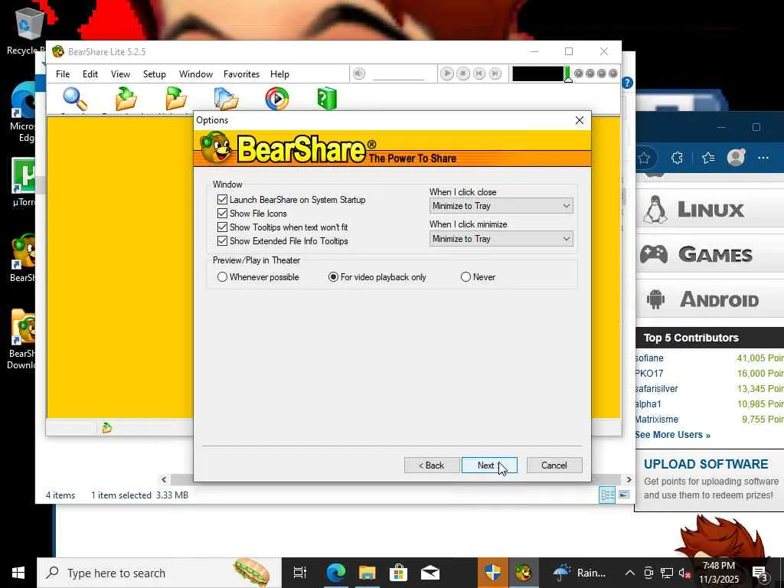Open the Help menu in BearShare
784x588 pixels.
click(279, 74)
